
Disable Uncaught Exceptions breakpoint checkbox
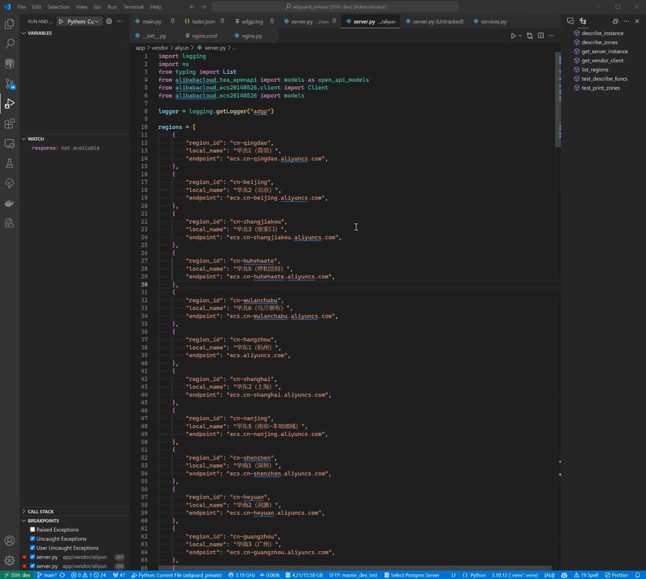[x=32, y=538]
